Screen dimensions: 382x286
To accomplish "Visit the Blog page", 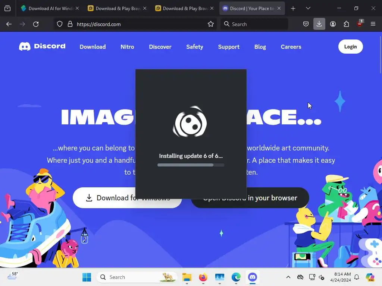I will [x=260, y=47].
